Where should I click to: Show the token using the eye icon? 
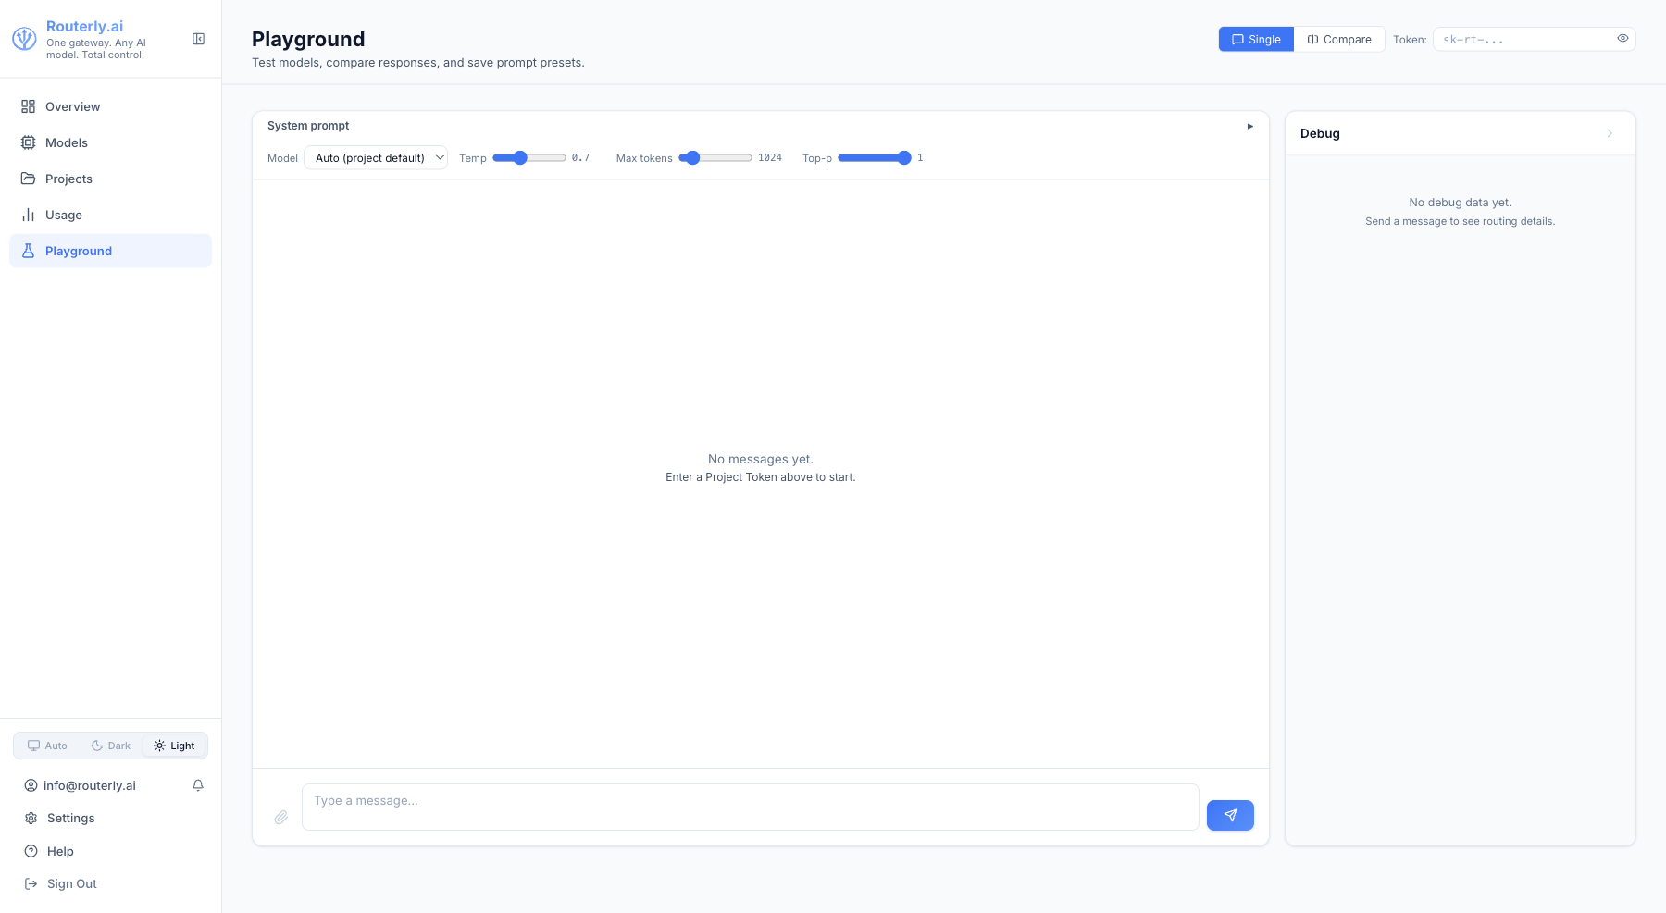1622,39
